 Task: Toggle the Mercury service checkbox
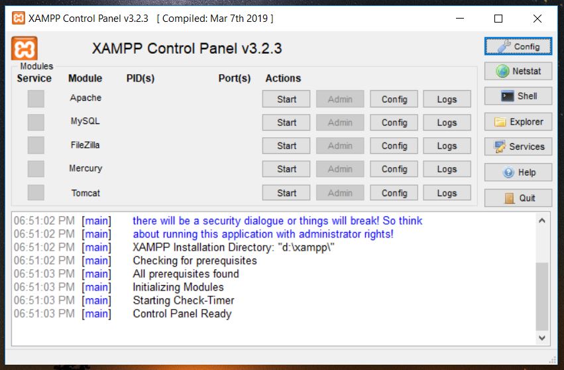click(x=36, y=169)
